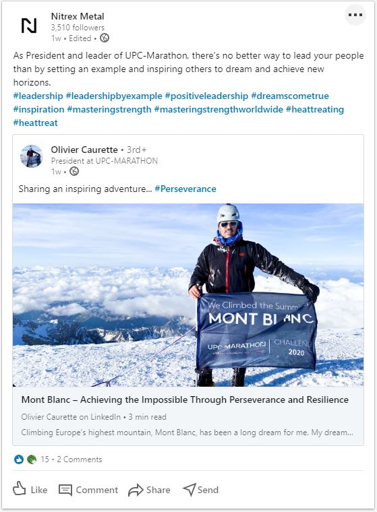Click the green celebrate reaction icon
377x512 pixels.
[x=32, y=459]
